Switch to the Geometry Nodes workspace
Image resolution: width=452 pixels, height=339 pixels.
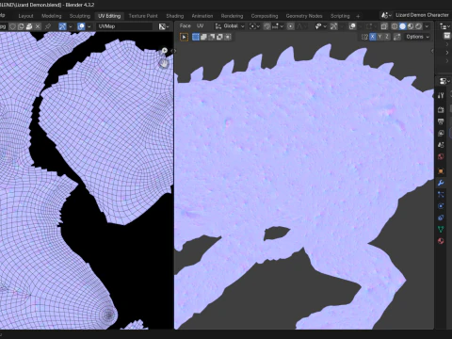tap(304, 16)
